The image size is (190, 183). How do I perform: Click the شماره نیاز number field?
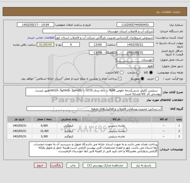point(135,25)
